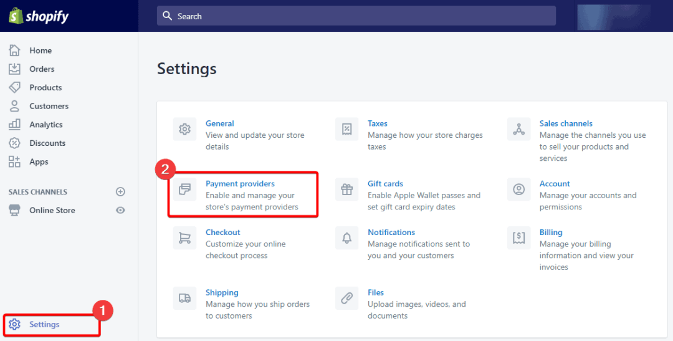Image resolution: width=673 pixels, height=341 pixels.
Task: Add a sales channel with plus icon
Action: [121, 192]
